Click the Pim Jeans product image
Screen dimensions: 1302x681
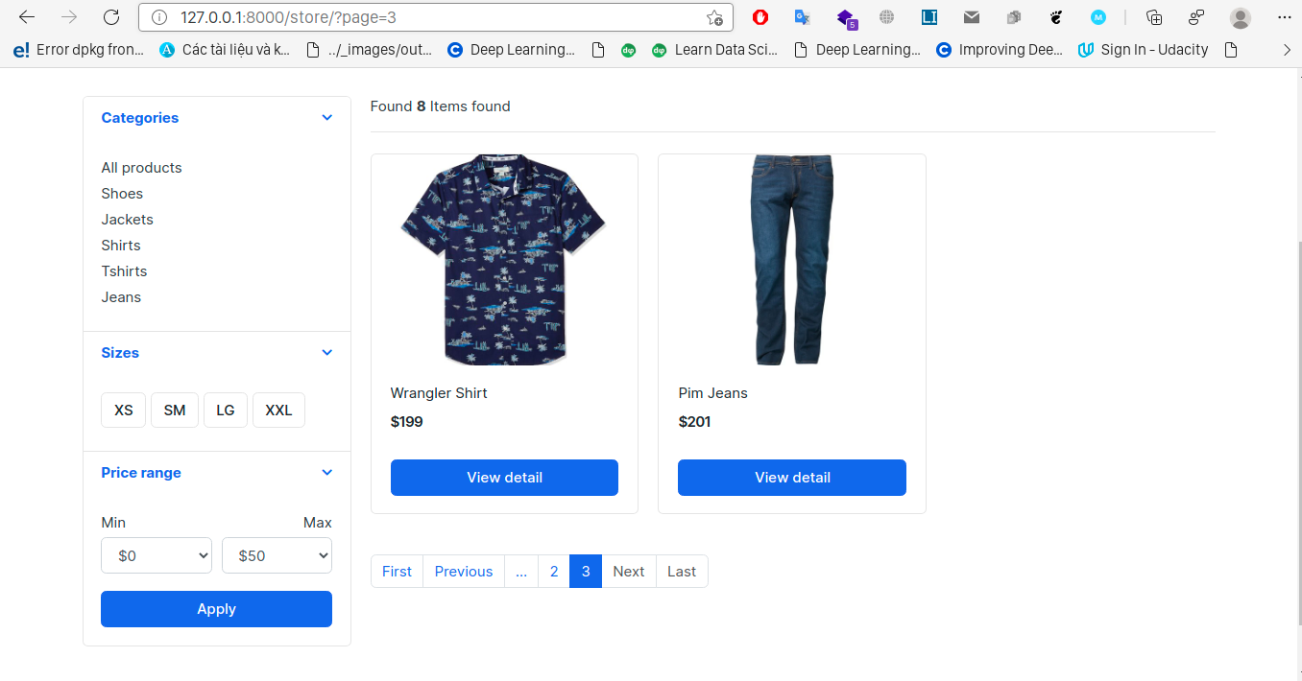pos(792,260)
